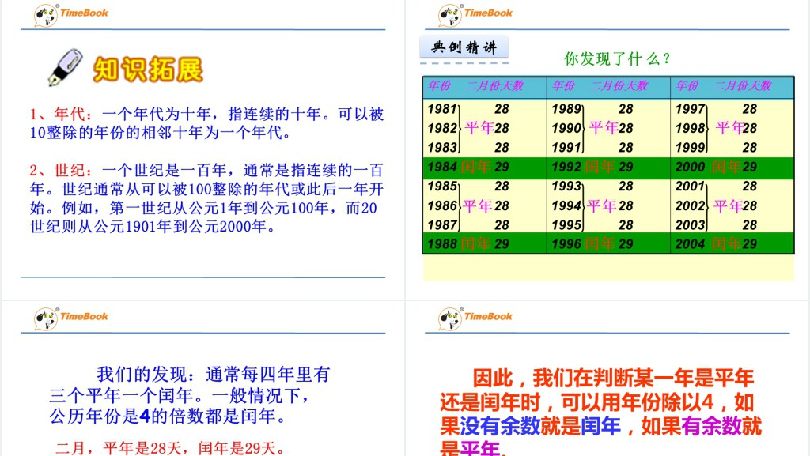The width and height of the screenshot is (810, 456).
Task: Click the green 2000 闰年 29 cell
Action: pos(731,167)
